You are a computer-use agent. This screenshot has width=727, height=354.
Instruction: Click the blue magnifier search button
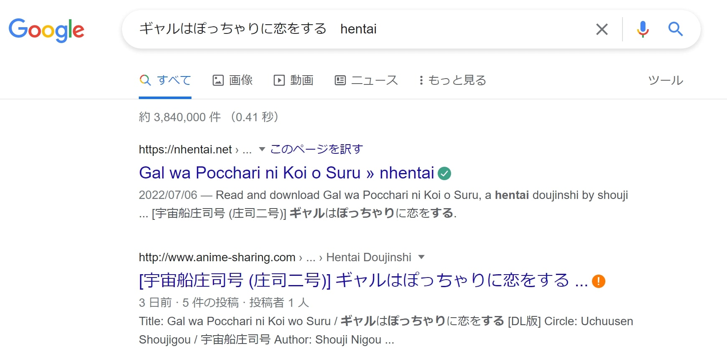[x=675, y=29]
